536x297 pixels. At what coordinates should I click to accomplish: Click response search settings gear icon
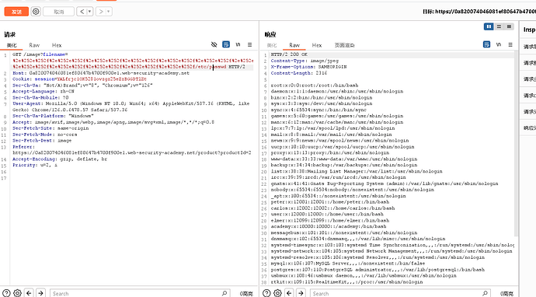click(277, 293)
